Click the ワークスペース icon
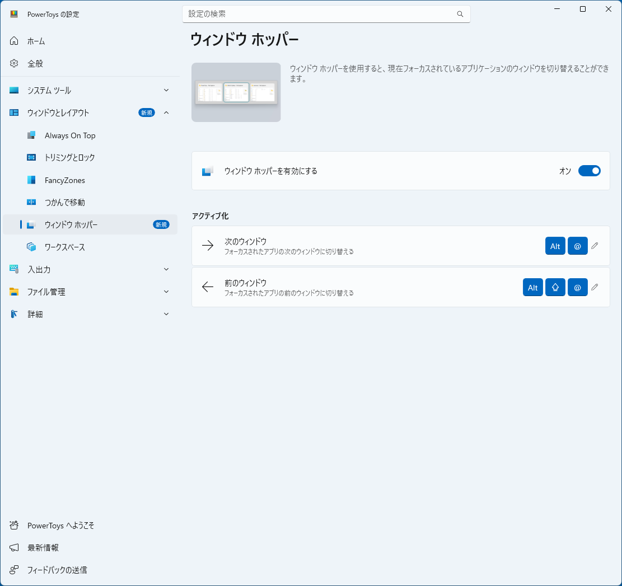The image size is (622, 586). point(31,247)
